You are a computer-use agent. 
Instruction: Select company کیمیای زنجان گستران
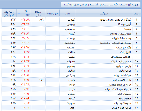coord(118,89)
